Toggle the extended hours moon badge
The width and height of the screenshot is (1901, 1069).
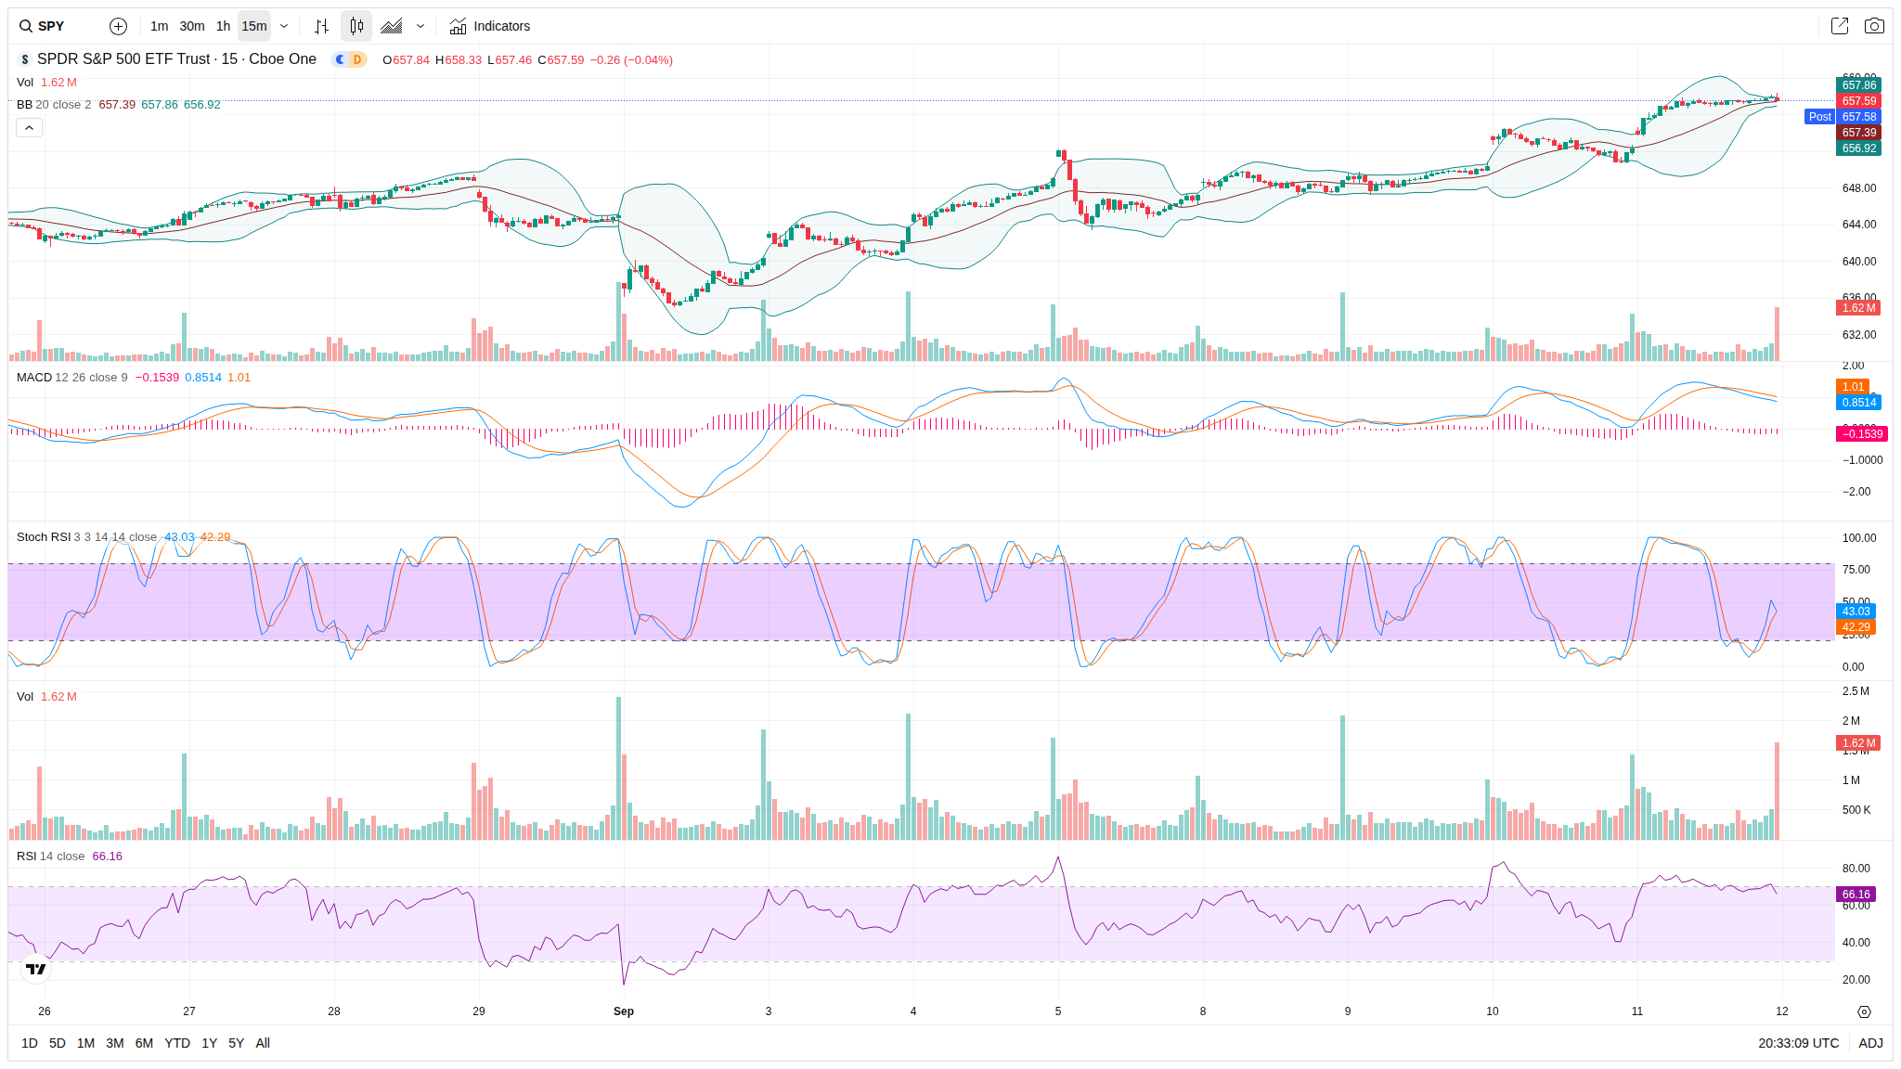pos(341,59)
